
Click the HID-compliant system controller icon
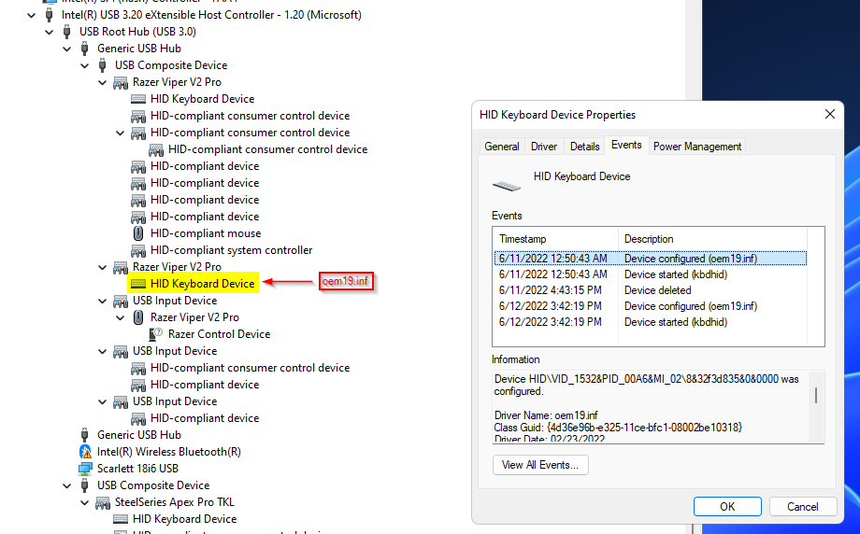pos(138,250)
